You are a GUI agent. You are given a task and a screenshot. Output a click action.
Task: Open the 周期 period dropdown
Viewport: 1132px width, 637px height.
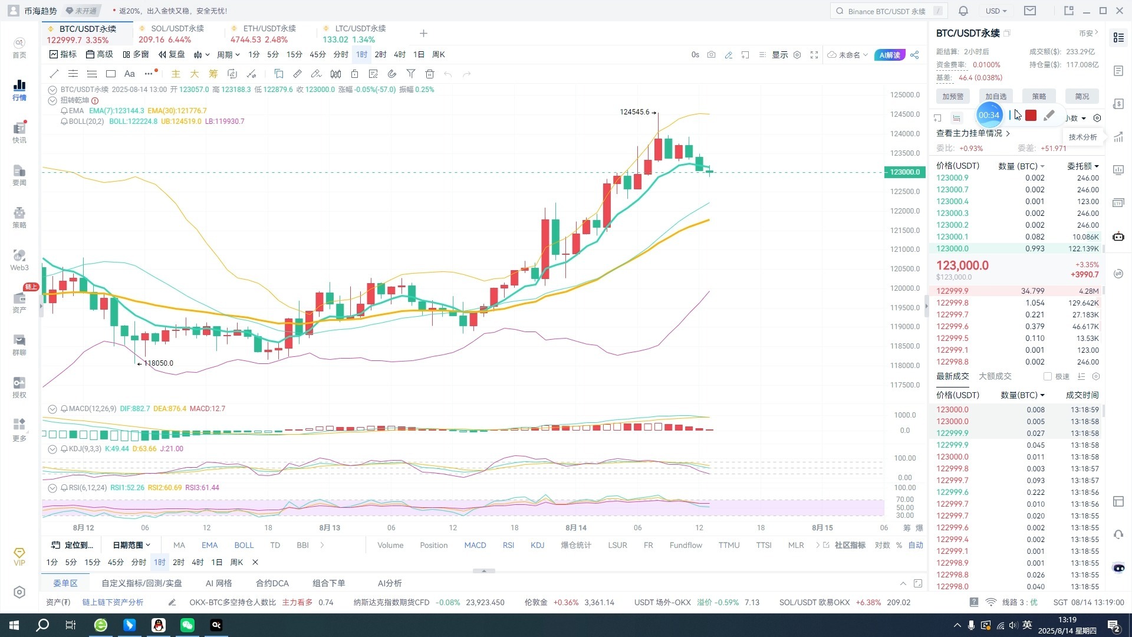[x=228, y=55]
